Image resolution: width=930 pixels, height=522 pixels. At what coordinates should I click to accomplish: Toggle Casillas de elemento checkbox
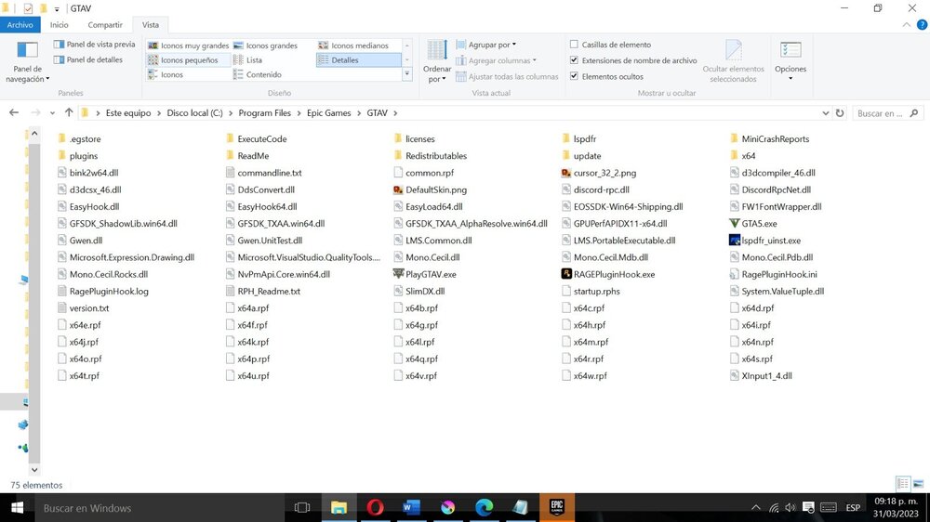(x=574, y=45)
